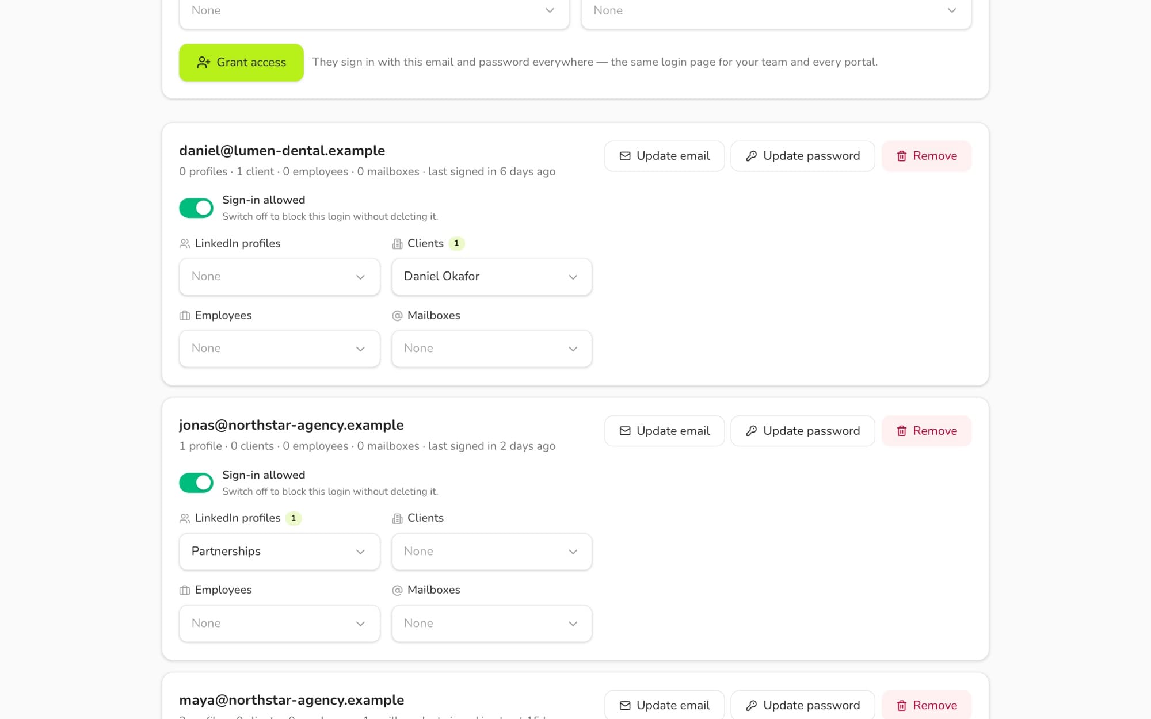Update email for jonas@northstar-agency.example
Viewport: 1151px width, 719px height.
tap(664, 431)
